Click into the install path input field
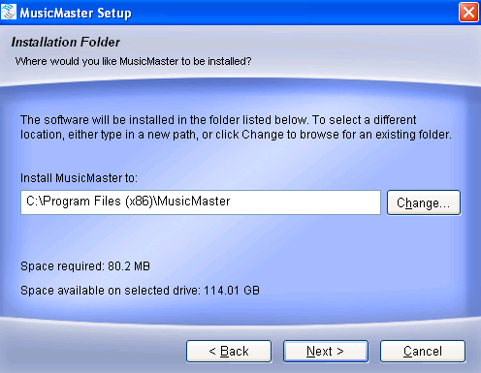The image size is (481, 373). (201, 202)
